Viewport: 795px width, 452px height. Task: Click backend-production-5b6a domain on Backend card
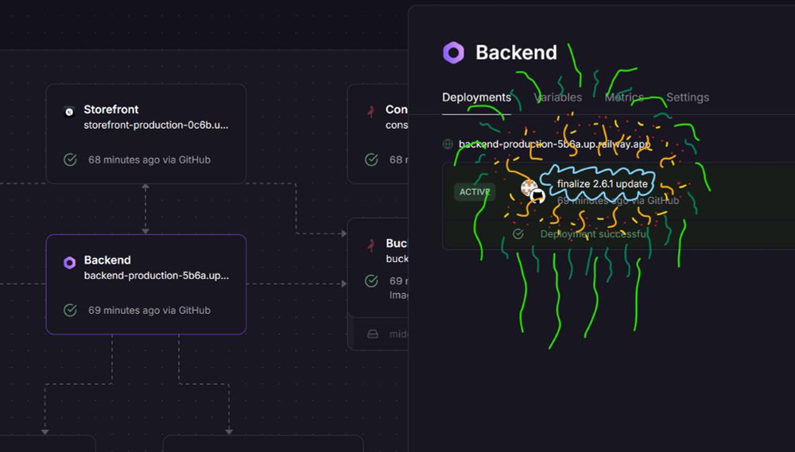point(156,275)
